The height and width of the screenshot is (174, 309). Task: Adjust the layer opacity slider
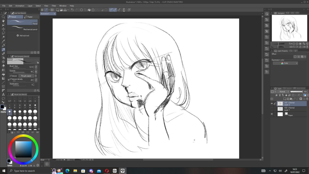pyautogui.click(x=296, y=92)
